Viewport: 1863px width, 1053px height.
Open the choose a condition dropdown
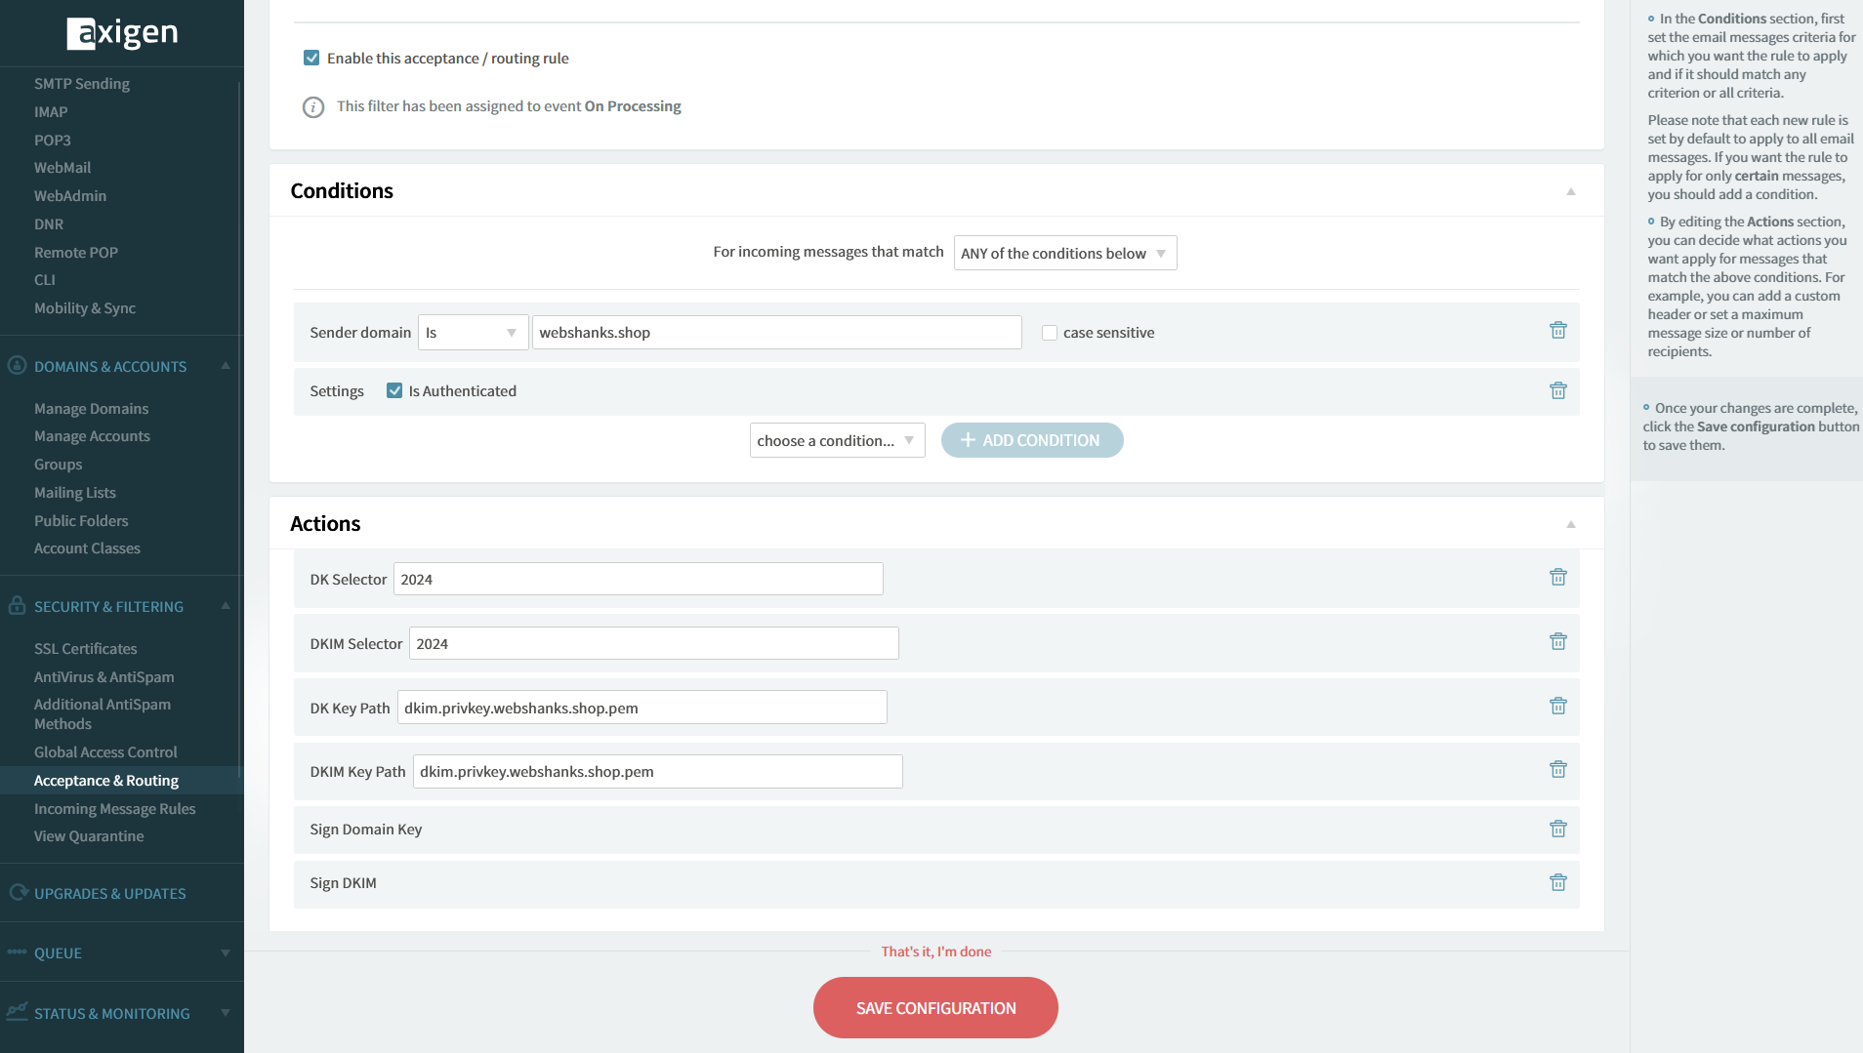click(x=838, y=440)
